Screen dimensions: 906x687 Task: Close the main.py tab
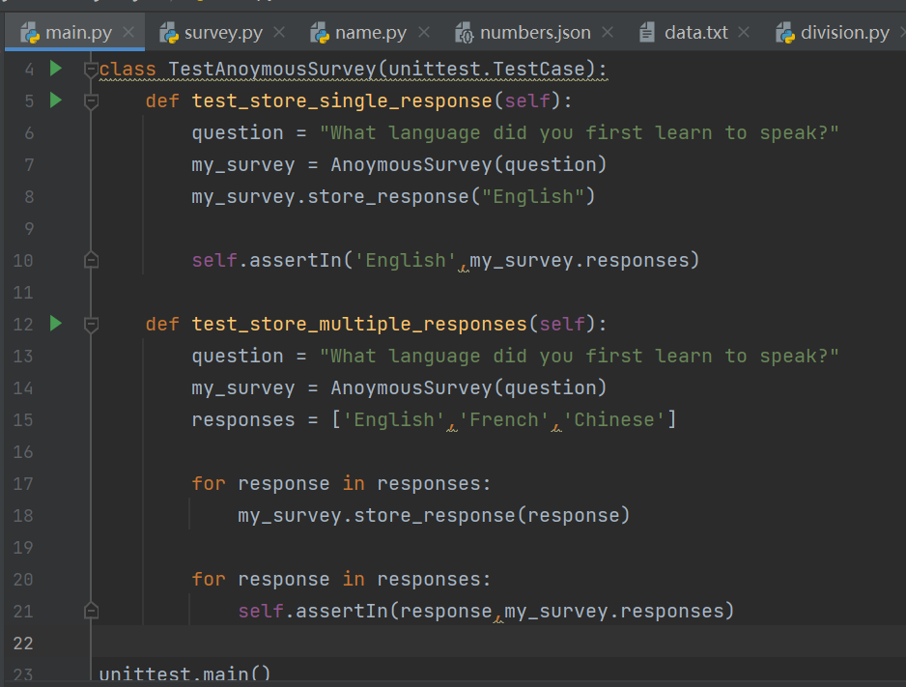tap(128, 33)
